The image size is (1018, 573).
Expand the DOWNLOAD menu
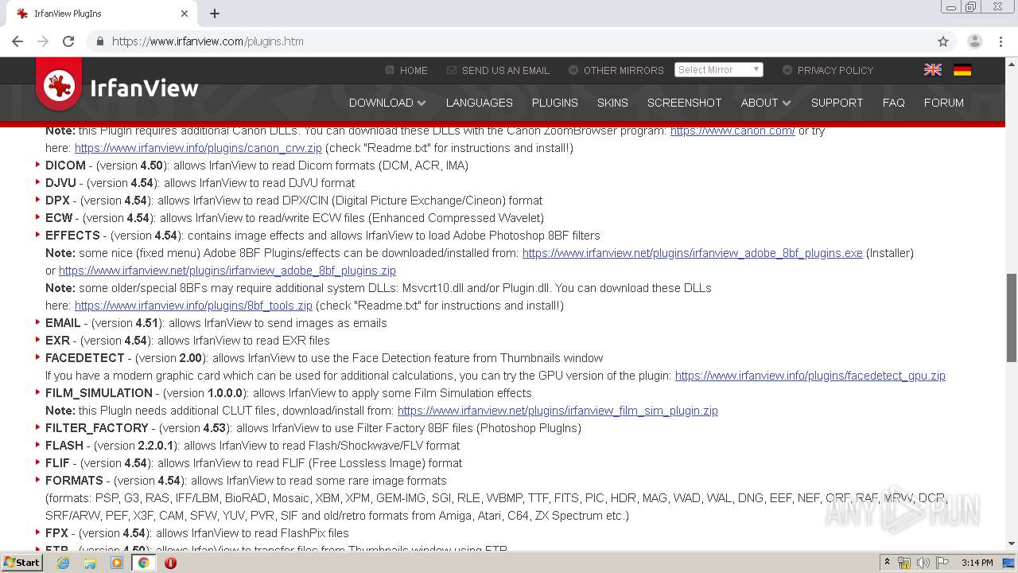387,103
